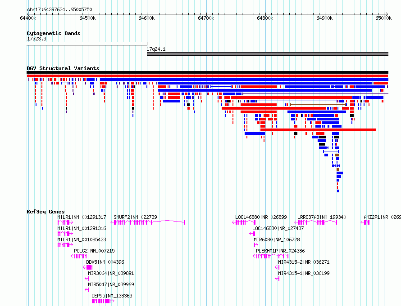The image size is (401, 306).
Task: Open the MIR6080 NR_106728 gene glyph
Action: click(256, 245)
